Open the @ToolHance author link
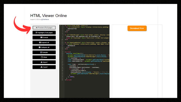 tap(45, 20)
